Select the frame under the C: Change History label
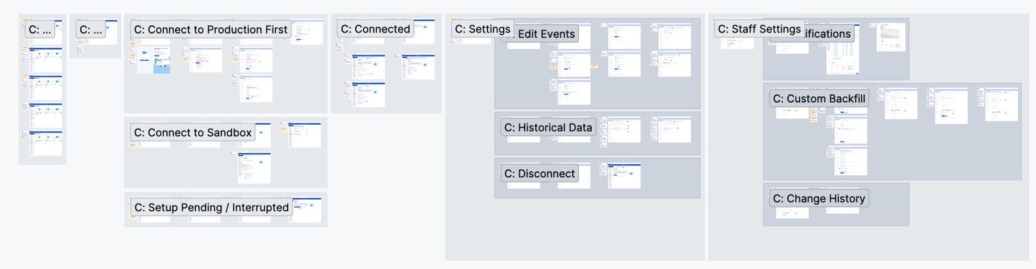This screenshot has width=1036, height=269. click(x=792, y=212)
